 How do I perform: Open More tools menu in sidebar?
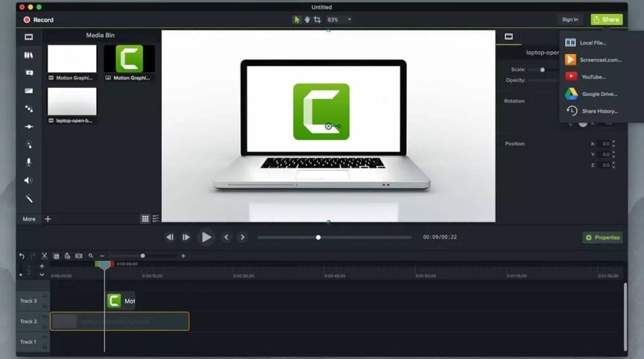29,219
